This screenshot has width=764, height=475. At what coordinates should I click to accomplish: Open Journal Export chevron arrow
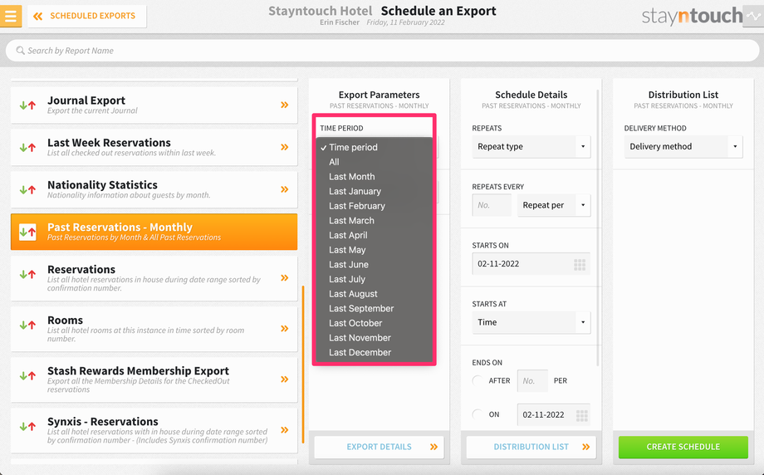pos(285,105)
